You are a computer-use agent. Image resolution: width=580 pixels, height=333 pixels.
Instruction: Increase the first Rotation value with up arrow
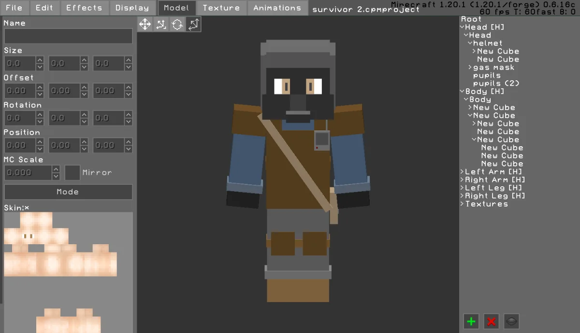coord(40,114)
